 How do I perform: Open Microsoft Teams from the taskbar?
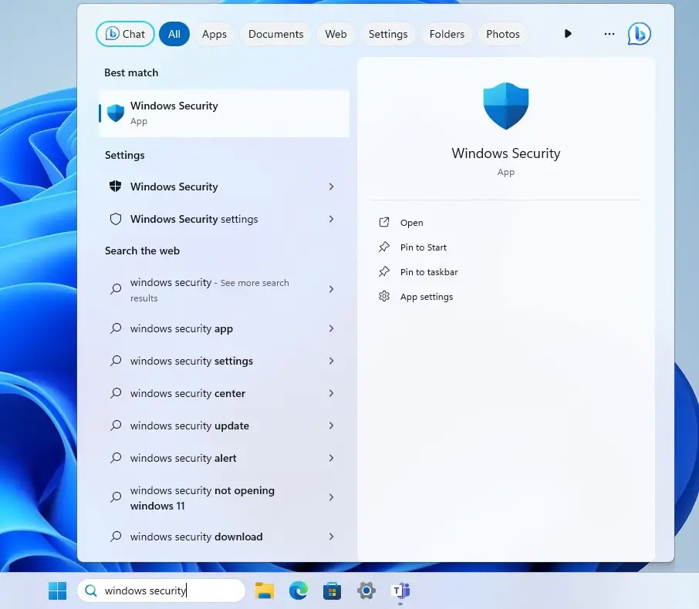400,590
